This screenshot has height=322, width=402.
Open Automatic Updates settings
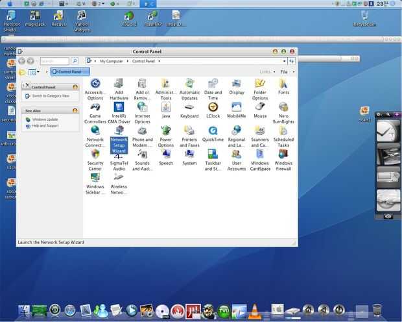pos(189,89)
